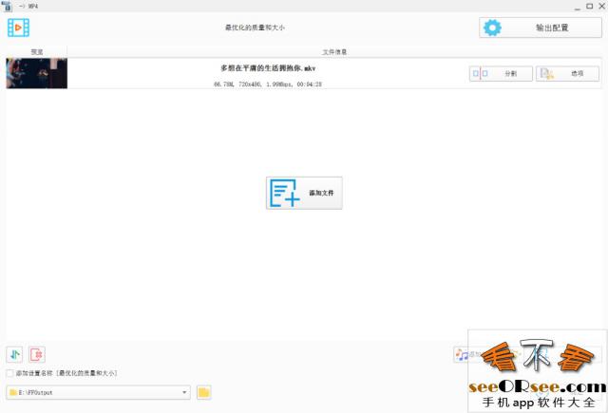The height and width of the screenshot is (413, 608).
Task: Click the 添加文件 add file button
Action: [304, 193]
